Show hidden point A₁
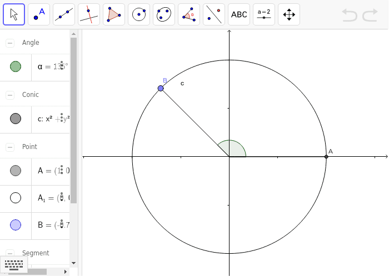Image resolution: width=389 pixels, height=277 pixels. 16,198
